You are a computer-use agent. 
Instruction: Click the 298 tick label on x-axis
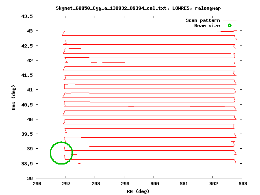tap(95, 184)
